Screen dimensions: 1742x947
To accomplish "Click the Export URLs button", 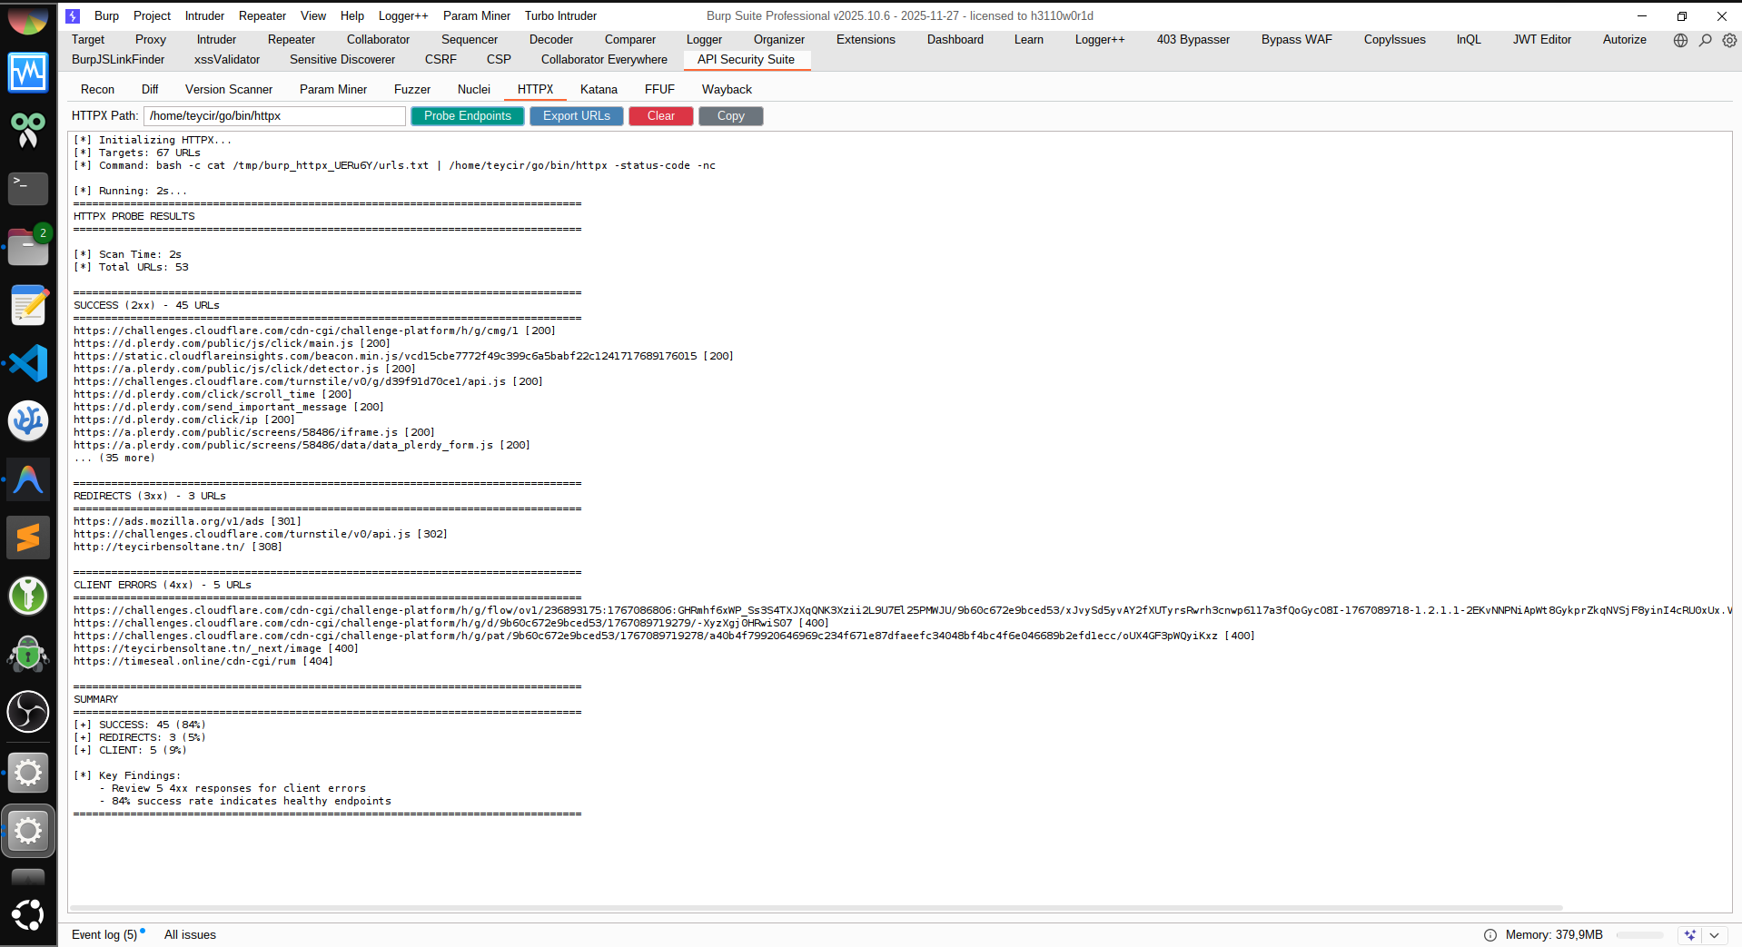I will coord(577,116).
